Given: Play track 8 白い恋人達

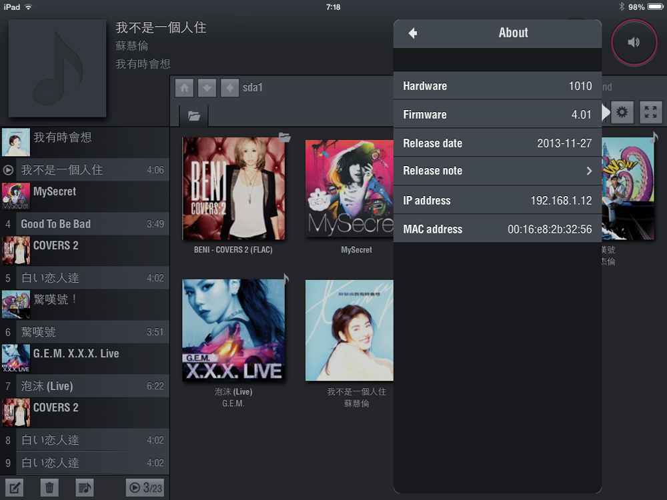Looking at the screenshot, I should 85,440.
